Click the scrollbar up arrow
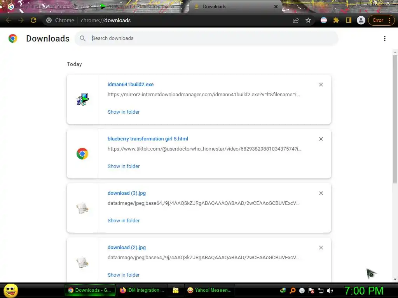 pyautogui.click(x=395, y=52)
